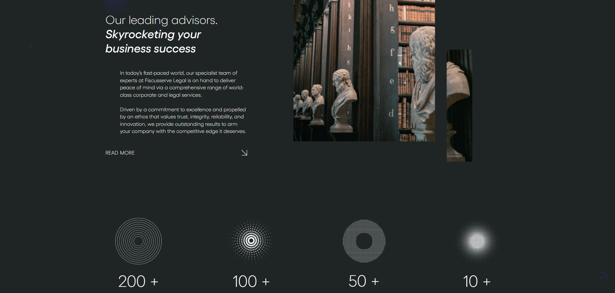
Task: Click the "100 +" statistic counter
Action: [x=251, y=281]
